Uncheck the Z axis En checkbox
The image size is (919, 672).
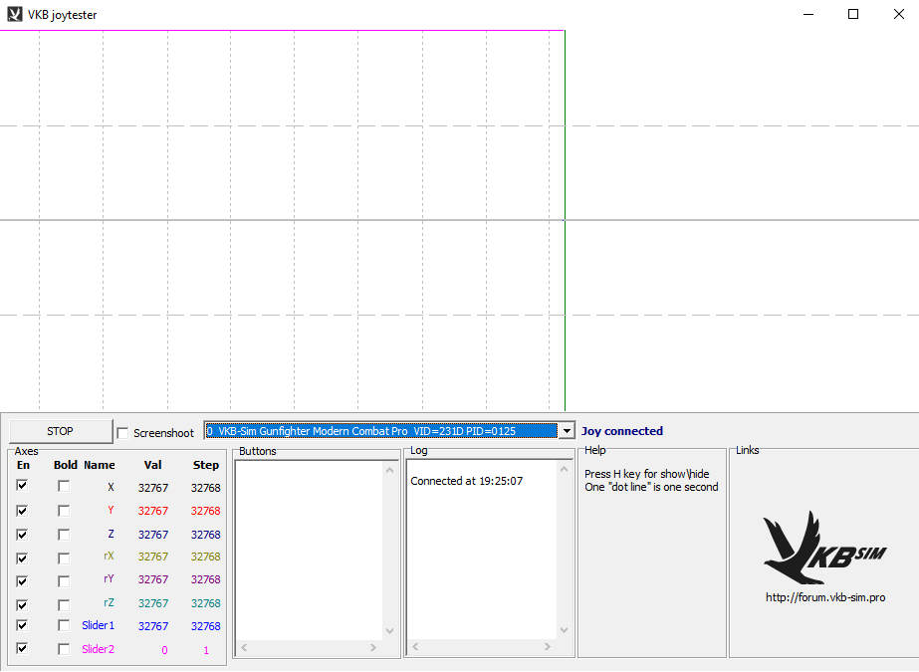coord(22,535)
